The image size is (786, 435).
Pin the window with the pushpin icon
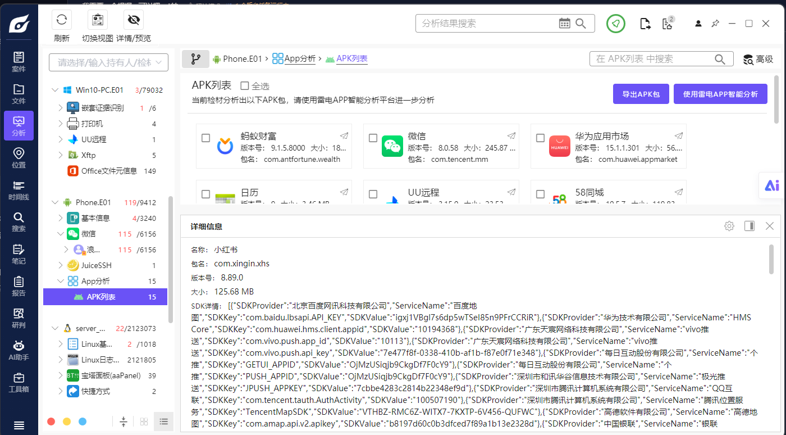click(x=715, y=24)
